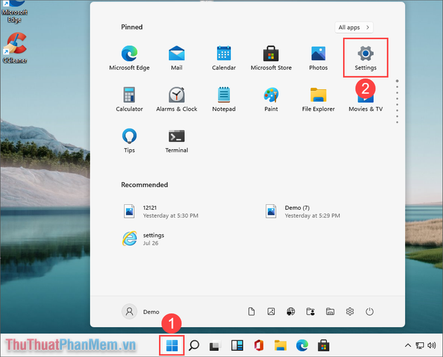Viewport: 443px width, 357px height.
Task: Open volume control in system tray
Action: click(432, 346)
